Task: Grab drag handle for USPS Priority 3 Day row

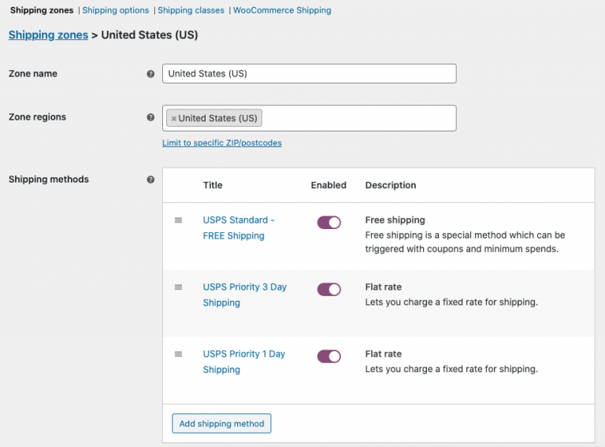Action: [178, 287]
